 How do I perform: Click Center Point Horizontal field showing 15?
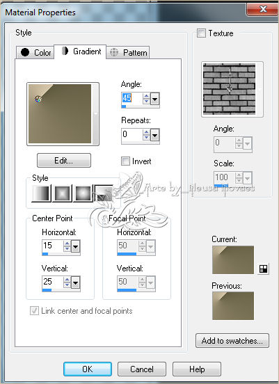[x=53, y=246]
